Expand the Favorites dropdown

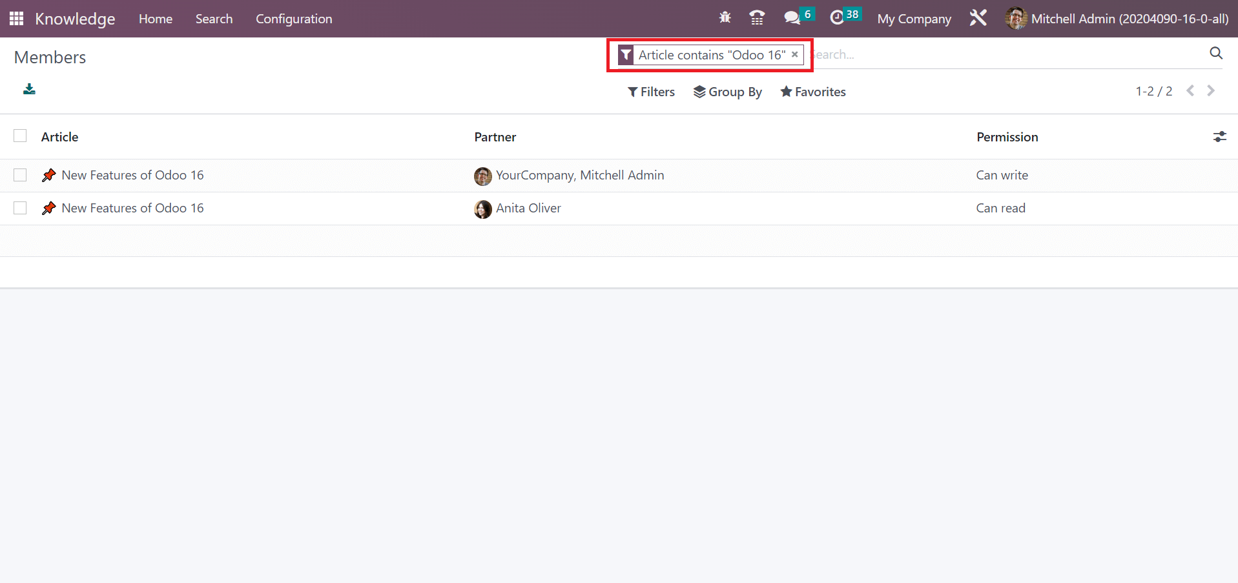point(813,92)
